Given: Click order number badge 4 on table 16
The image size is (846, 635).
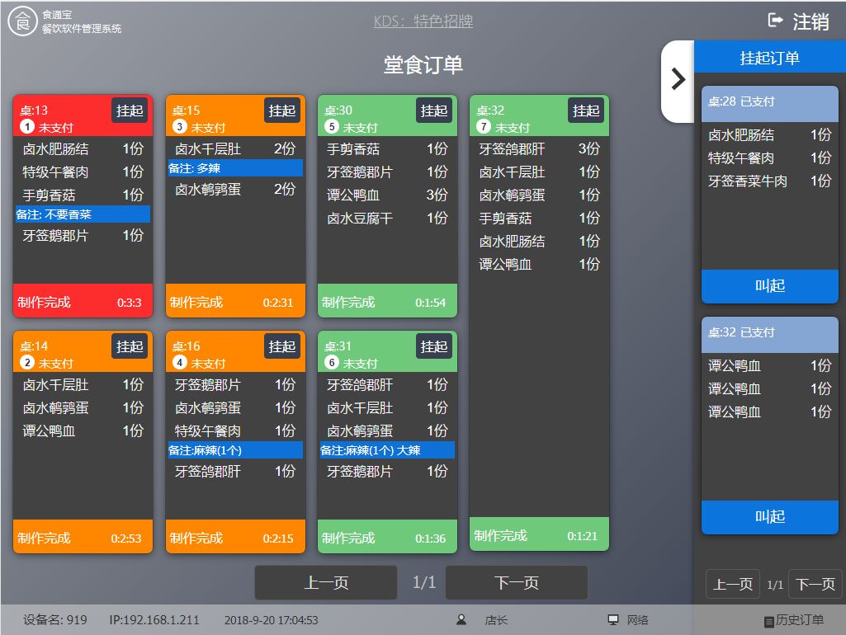Looking at the screenshot, I should [180, 362].
